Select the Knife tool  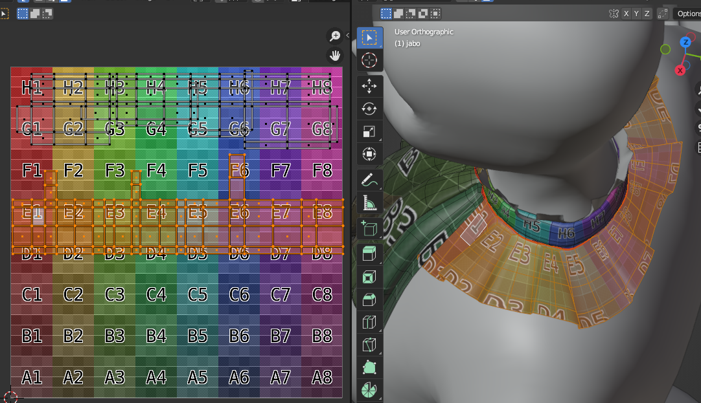point(369,345)
